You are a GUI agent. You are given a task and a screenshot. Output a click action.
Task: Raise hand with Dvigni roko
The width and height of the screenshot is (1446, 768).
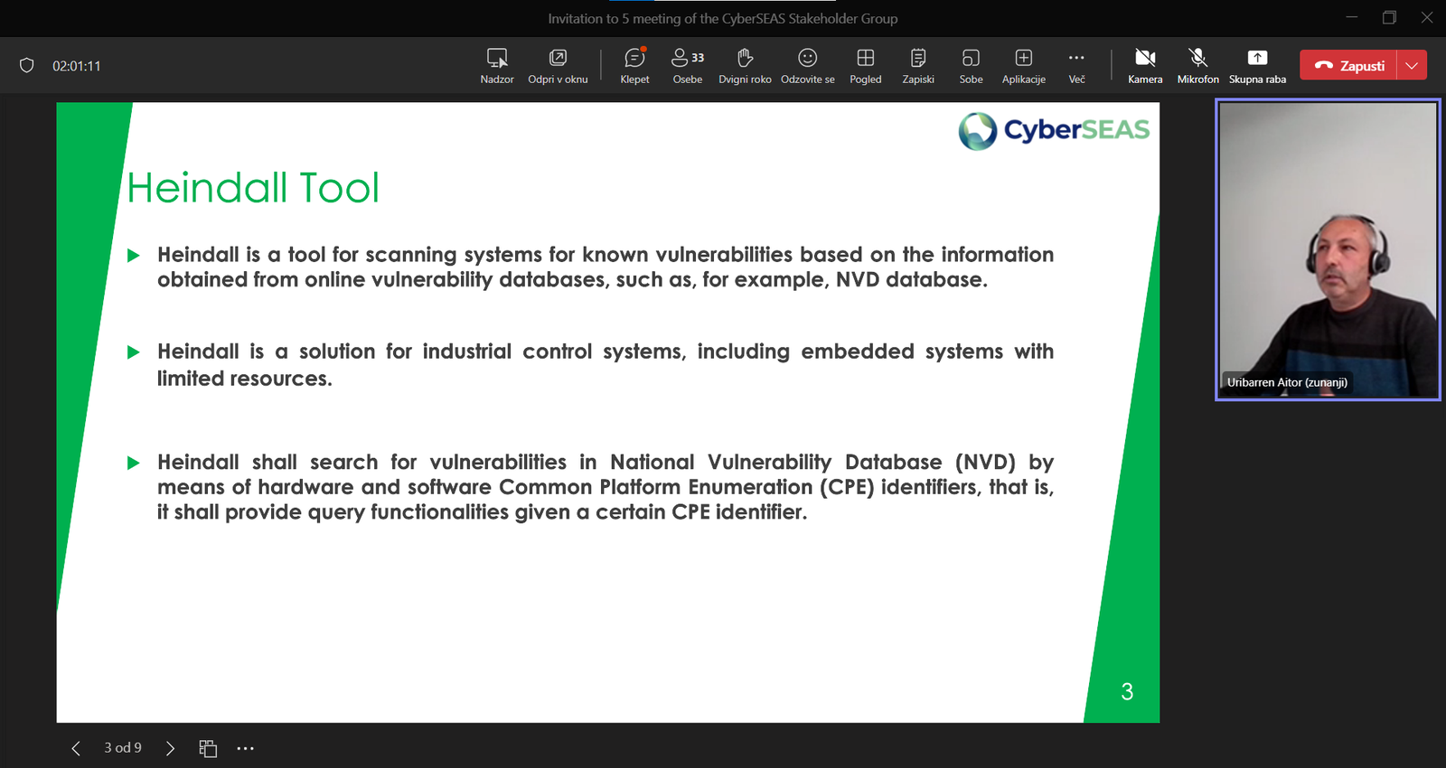pyautogui.click(x=745, y=65)
